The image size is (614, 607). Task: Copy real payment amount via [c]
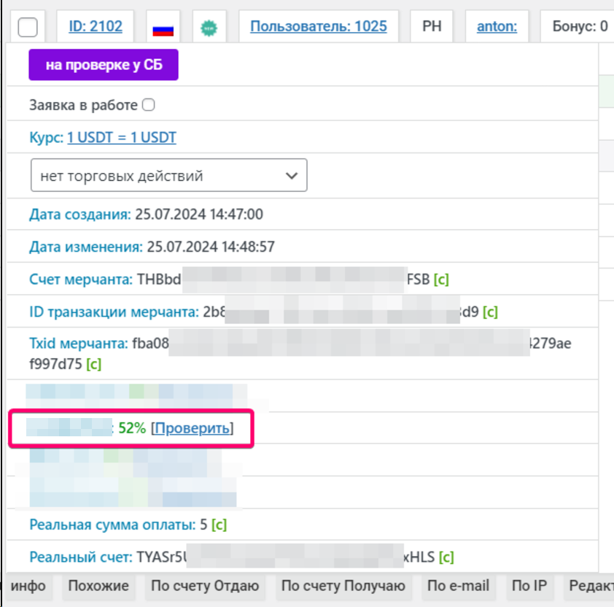click(x=219, y=524)
